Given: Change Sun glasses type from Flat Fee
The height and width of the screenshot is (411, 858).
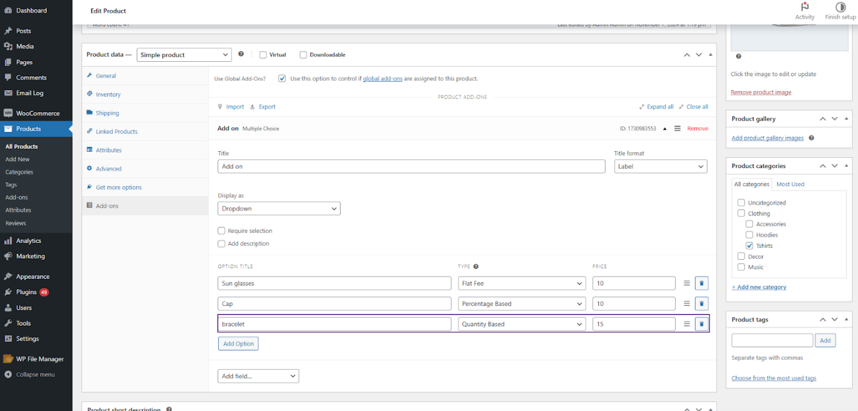Looking at the screenshot, I should (x=521, y=283).
